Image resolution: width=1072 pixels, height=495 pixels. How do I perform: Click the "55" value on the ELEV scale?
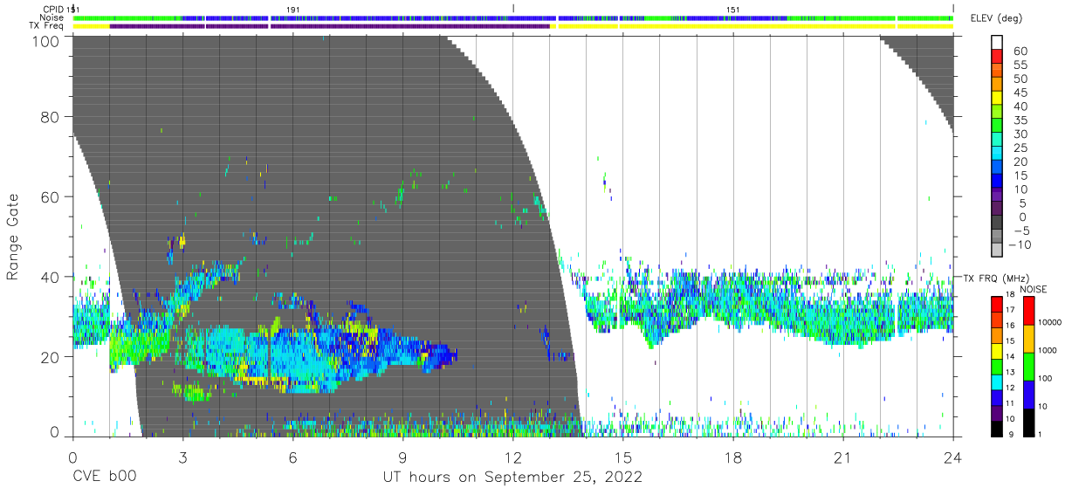click(1020, 65)
